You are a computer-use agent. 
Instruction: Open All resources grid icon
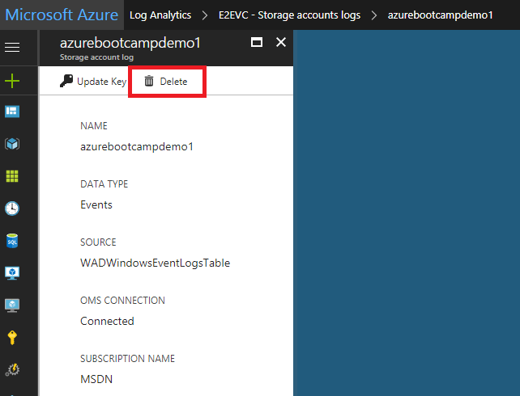click(x=12, y=176)
